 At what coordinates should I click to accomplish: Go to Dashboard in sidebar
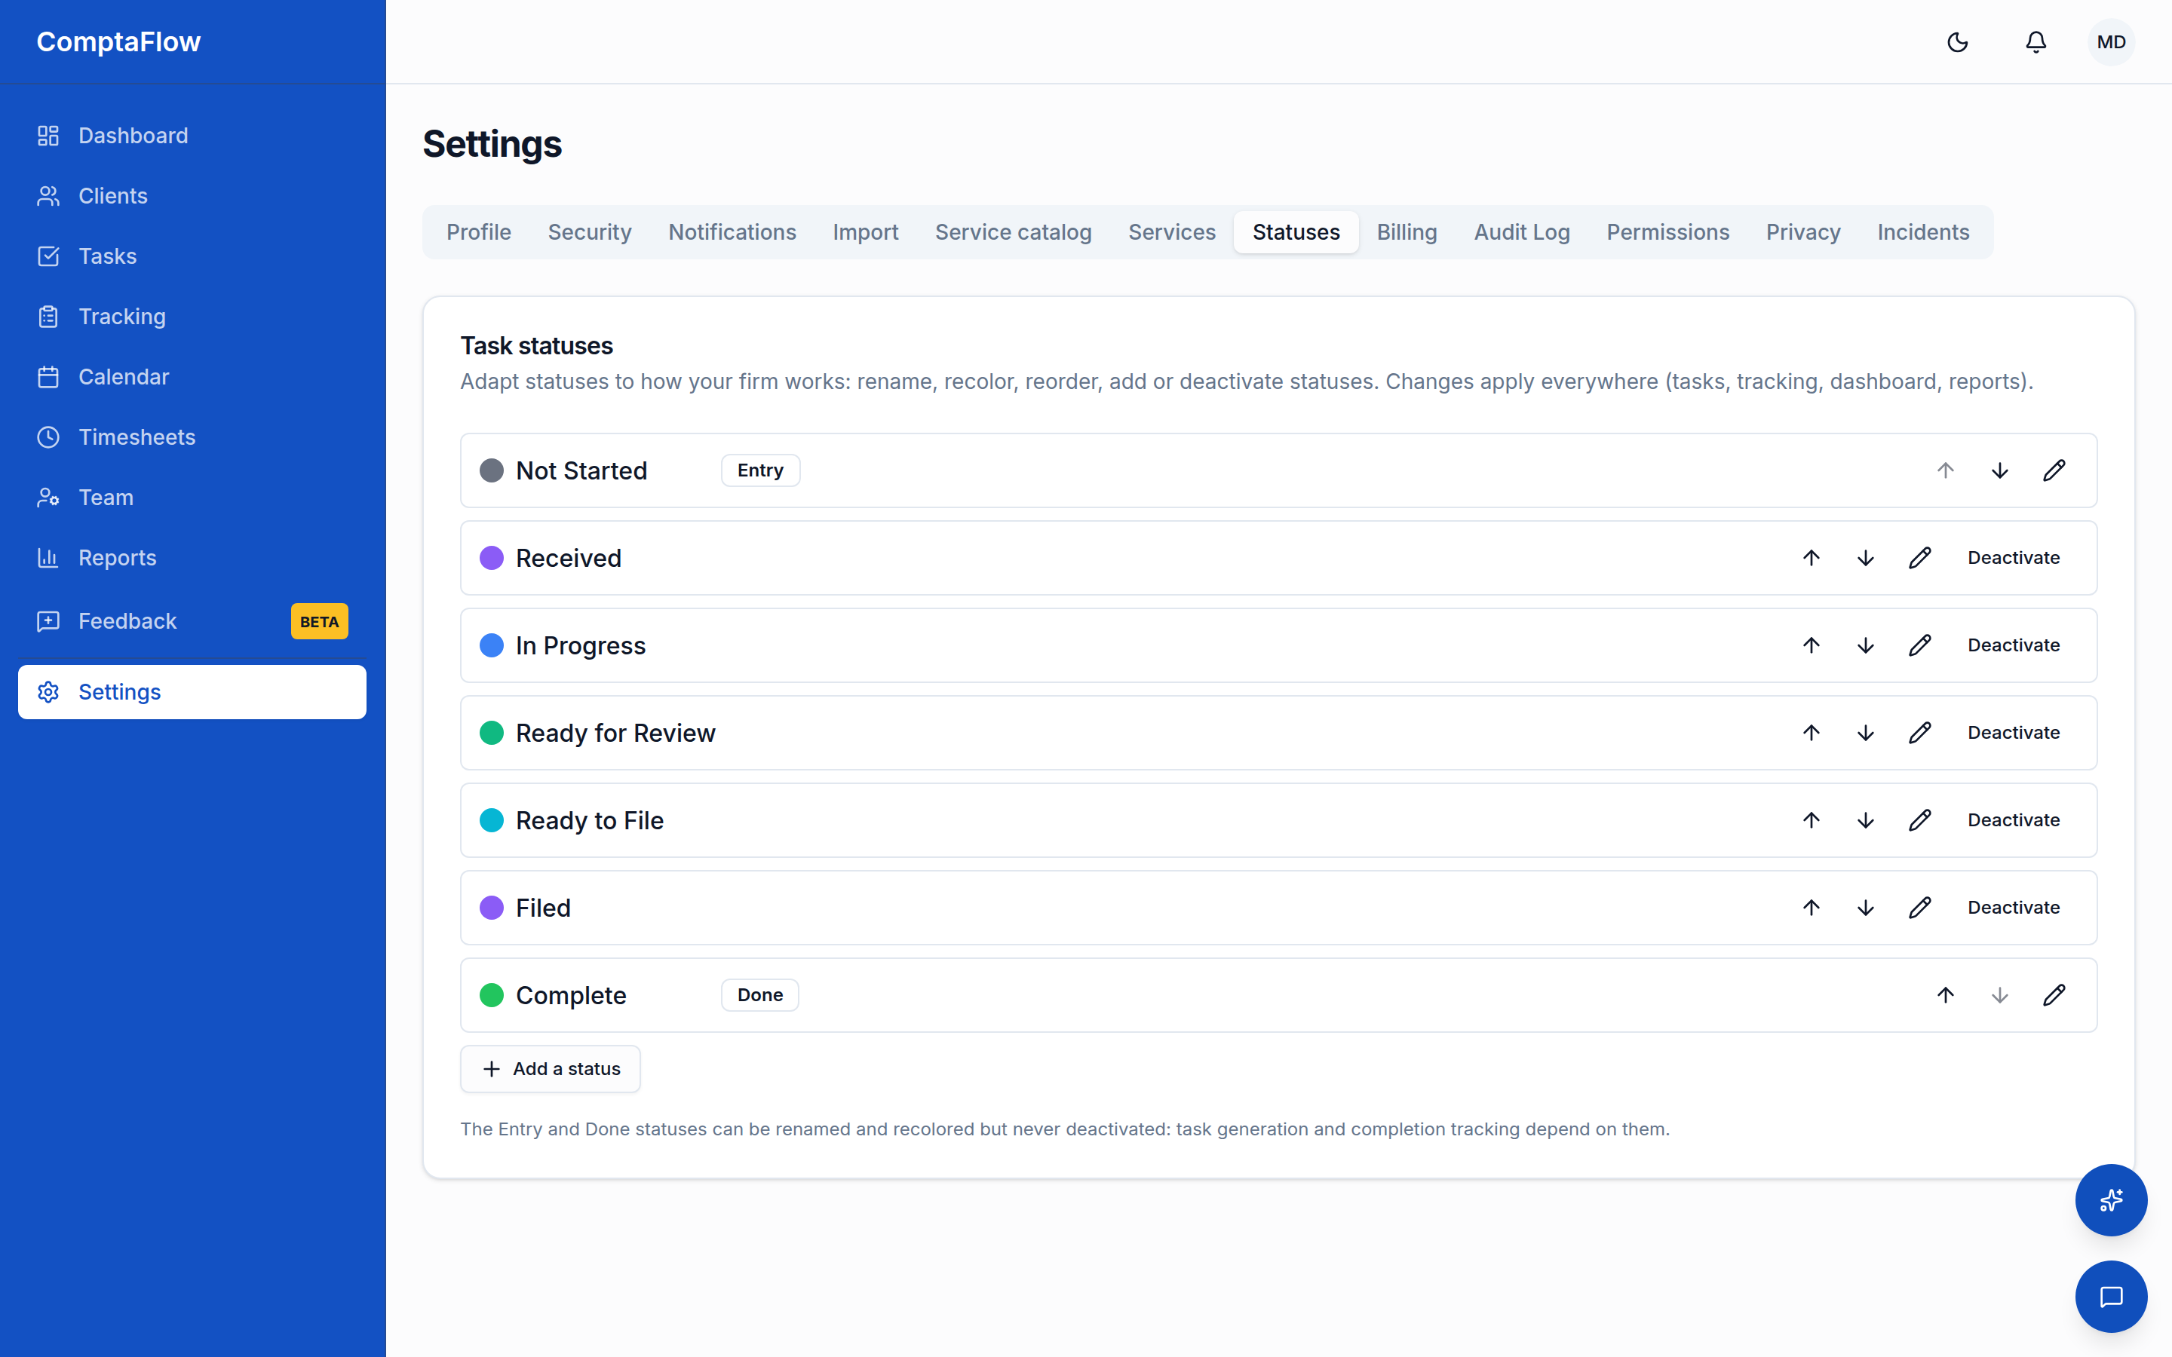192,136
